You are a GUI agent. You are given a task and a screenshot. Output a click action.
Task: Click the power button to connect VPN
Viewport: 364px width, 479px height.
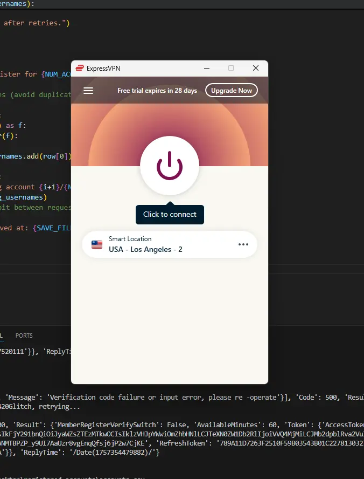coord(170,166)
